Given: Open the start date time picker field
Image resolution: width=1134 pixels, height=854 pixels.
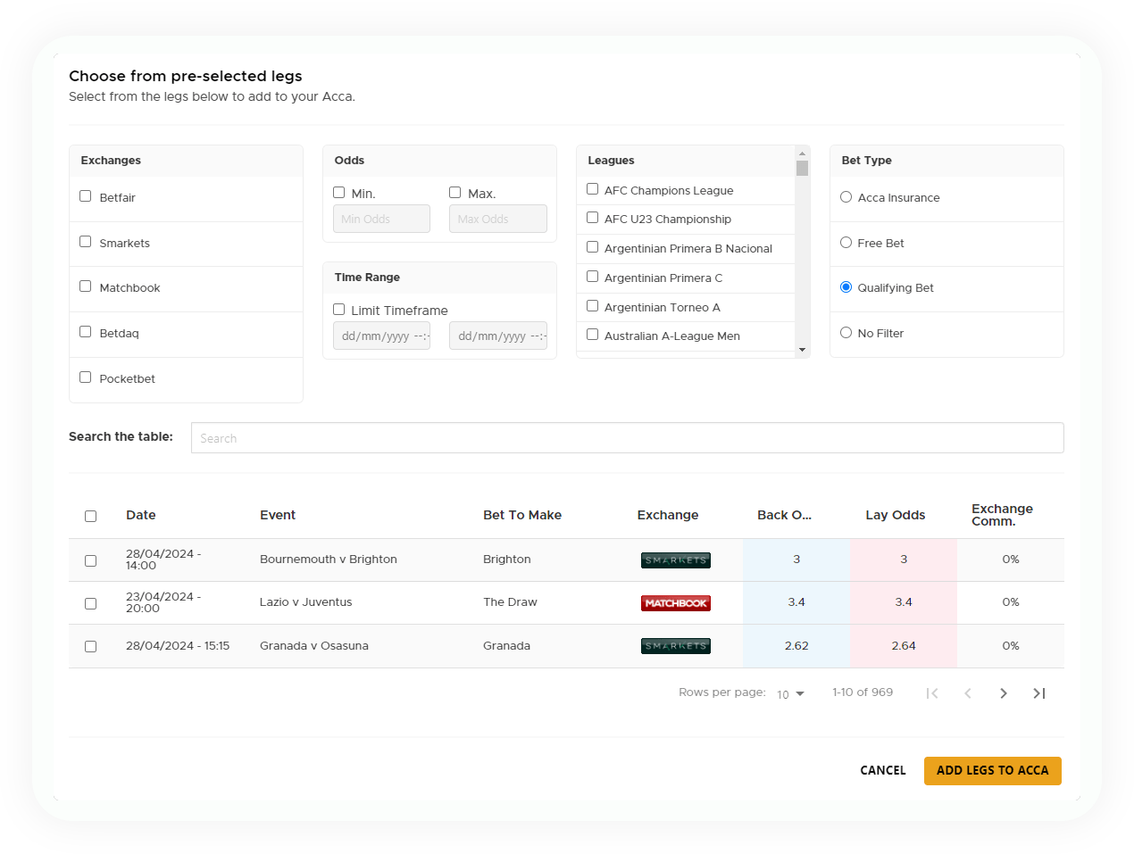Looking at the screenshot, I should tap(381, 336).
